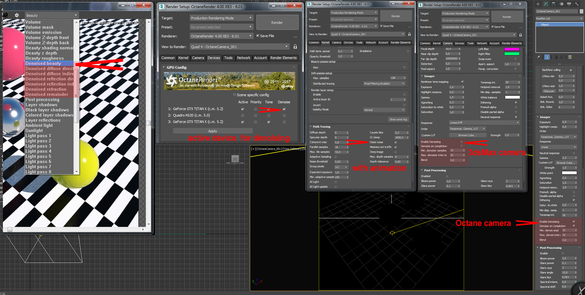The height and width of the screenshot is (295, 585).
Task: Switch to Camera tab in Devices Render Setup
Action: (x=198, y=58)
